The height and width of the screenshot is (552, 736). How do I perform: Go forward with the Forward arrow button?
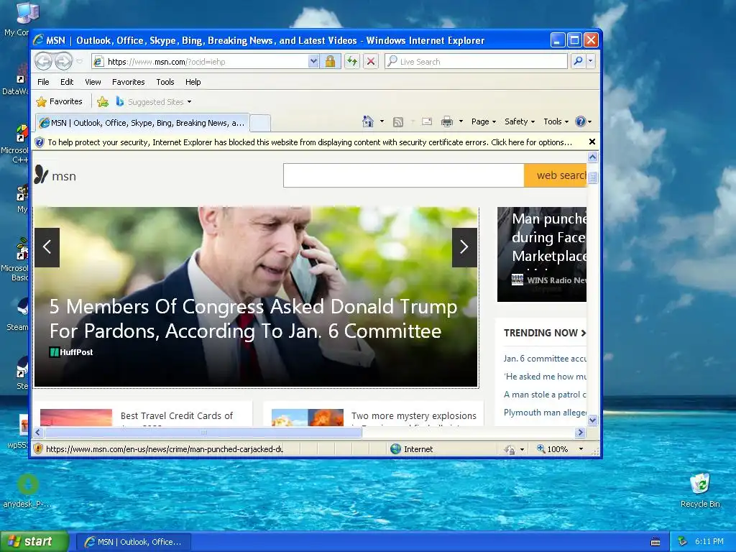click(63, 61)
